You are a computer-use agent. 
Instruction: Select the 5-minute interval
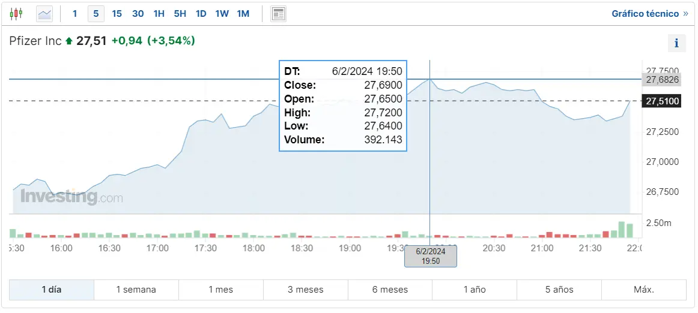(x=96, y=13)
